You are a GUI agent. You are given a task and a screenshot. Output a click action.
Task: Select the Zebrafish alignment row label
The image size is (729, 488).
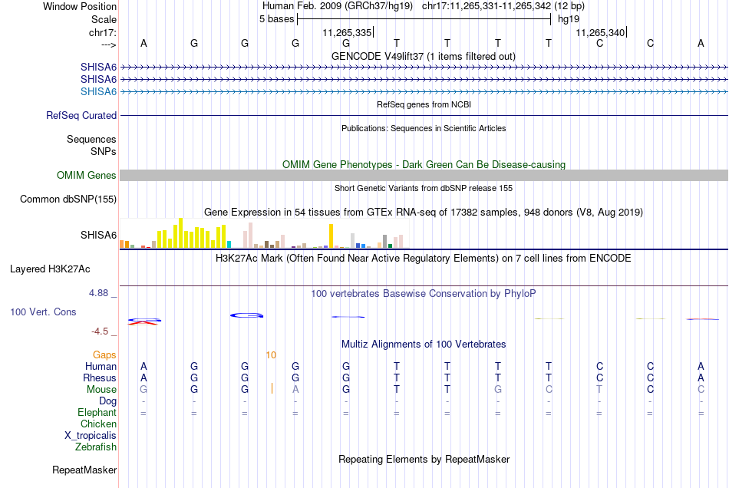click(96, 447)
